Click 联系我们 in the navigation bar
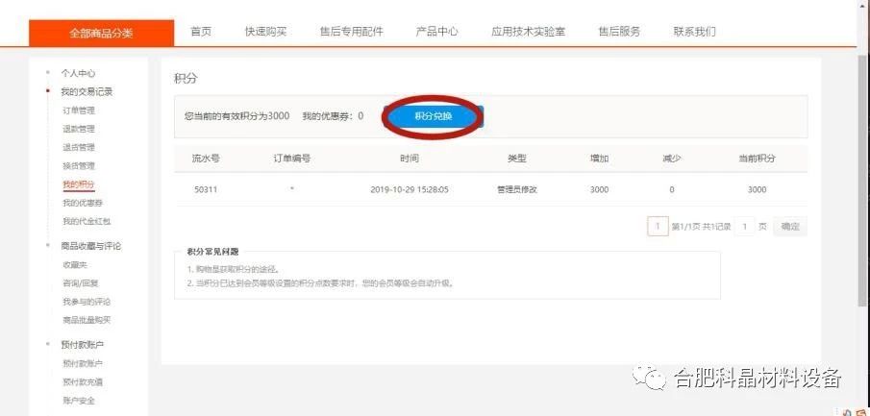The height and width of the screenshot is (416, 870). tap(695, 32)
